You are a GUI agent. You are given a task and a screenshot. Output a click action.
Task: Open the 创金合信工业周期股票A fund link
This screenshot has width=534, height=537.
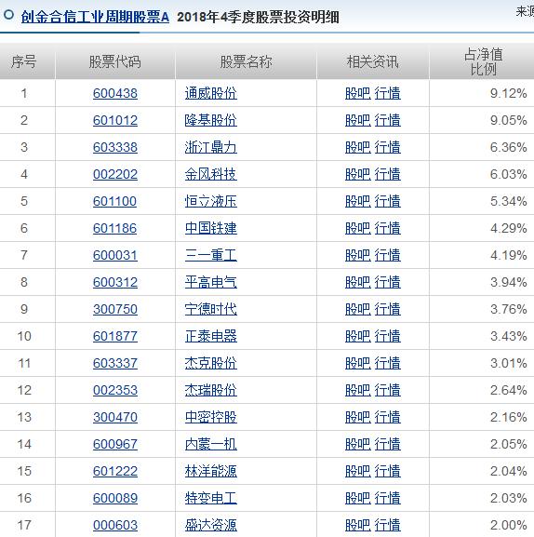pos(95,17)
